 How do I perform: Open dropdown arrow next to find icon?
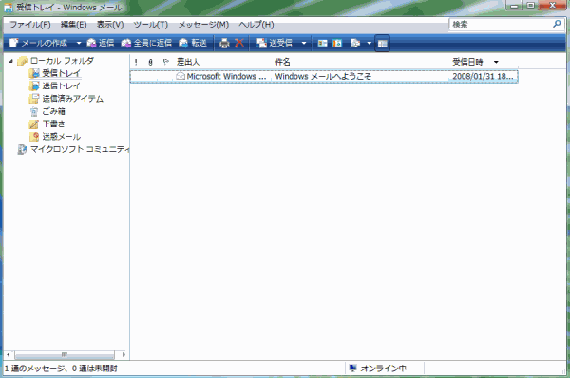[369, 43]
